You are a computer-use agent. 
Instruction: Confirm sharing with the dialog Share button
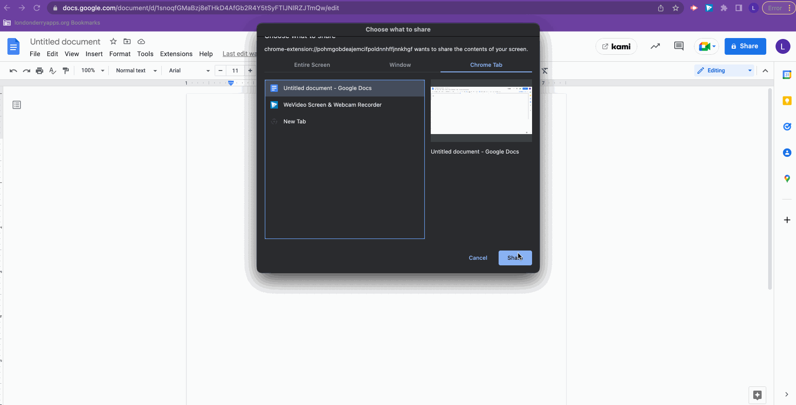coord(515,258)
